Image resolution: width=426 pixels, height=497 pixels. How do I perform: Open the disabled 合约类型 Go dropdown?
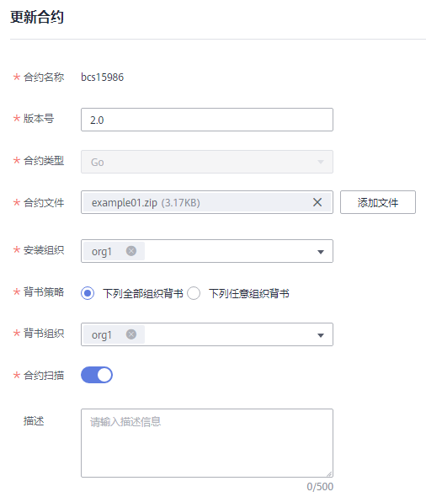pos(207,162)
